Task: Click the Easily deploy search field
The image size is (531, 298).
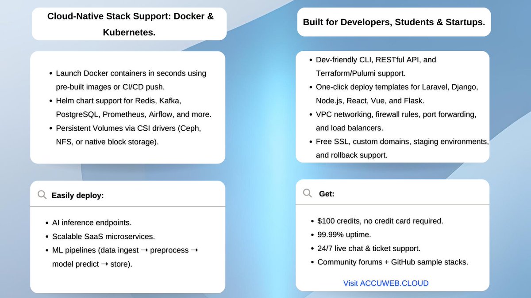Action: pyautogui.click(x=127, y=193)
